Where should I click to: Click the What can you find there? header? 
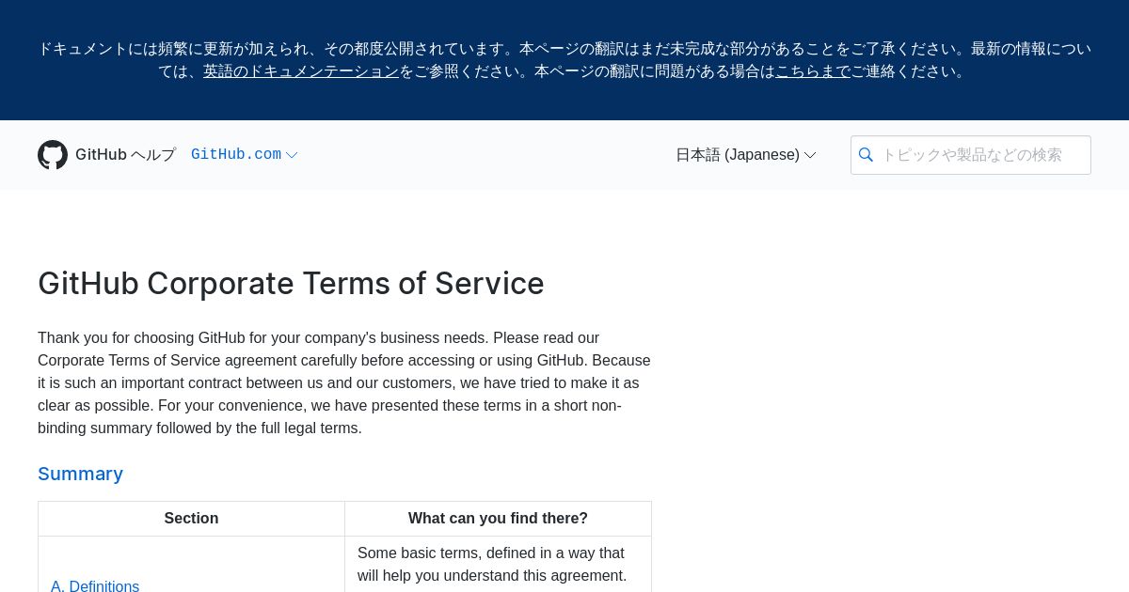coord(498,519)
